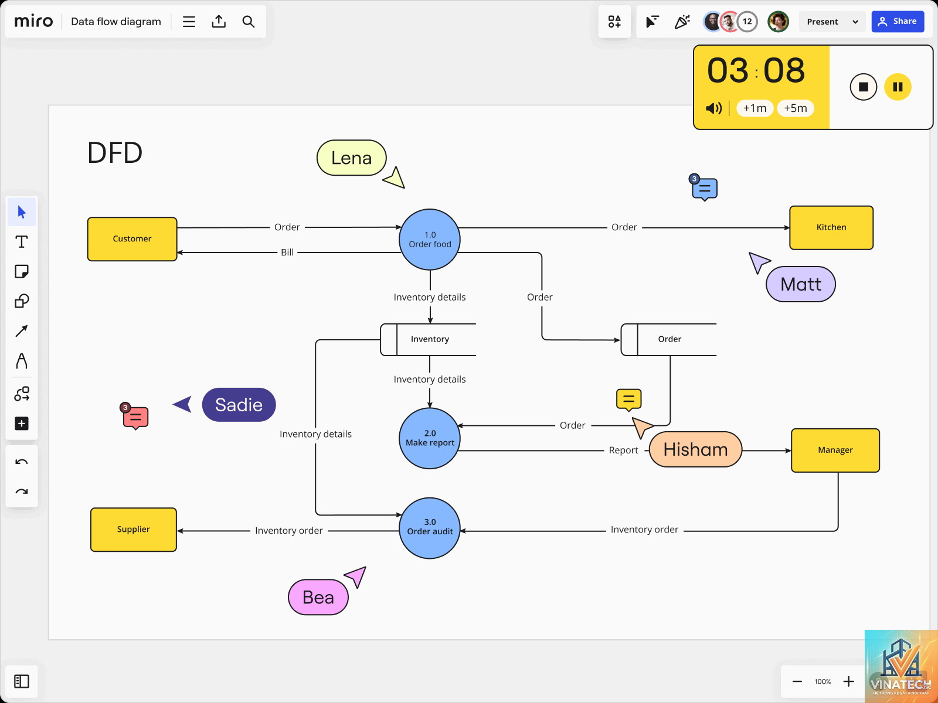Open the shapes and diagramming tool
Viewport: 938px width, 703px height.
pos(22,394)
